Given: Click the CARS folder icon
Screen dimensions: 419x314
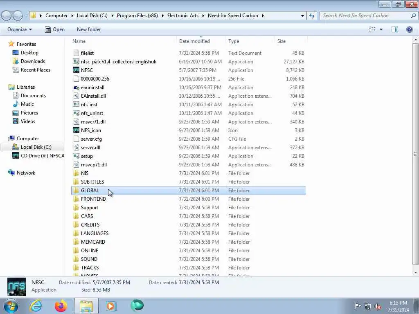Looking at the screenshot, I should pyautogui.click(x=76, y=216).
